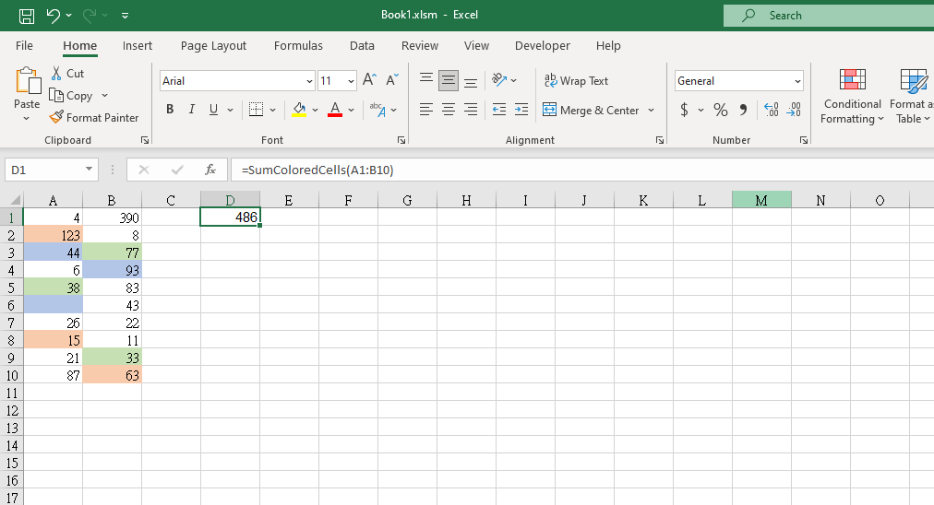
Task: Click the phonetic guide icon
Action: tap(377, 110)
